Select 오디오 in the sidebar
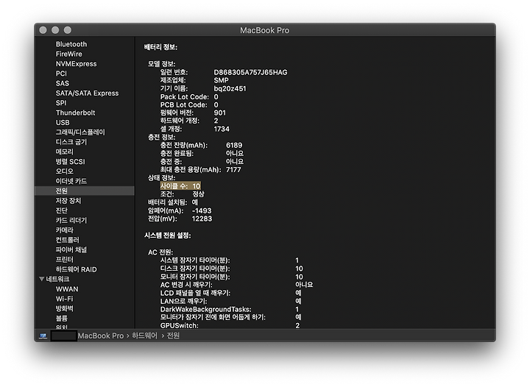 click(x=64, y=171)
